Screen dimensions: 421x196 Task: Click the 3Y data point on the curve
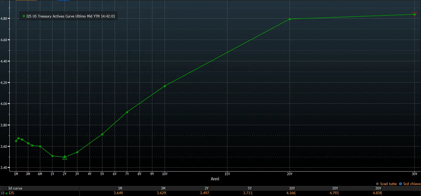77,152
